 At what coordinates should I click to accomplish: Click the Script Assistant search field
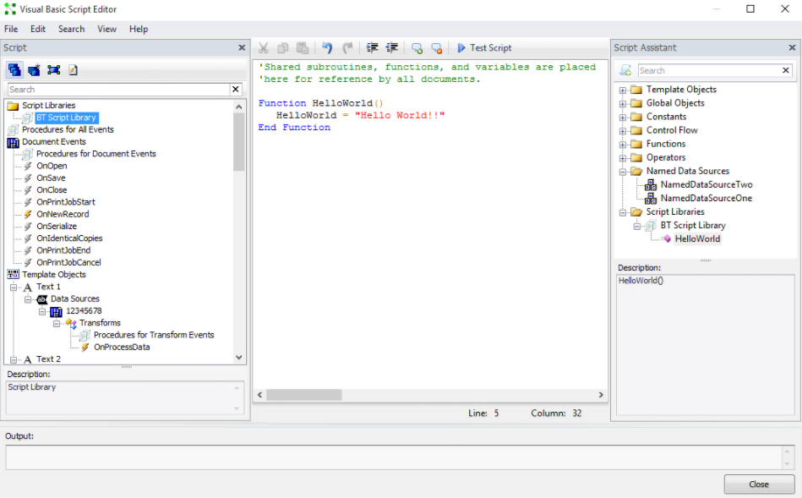click(708, 70)
